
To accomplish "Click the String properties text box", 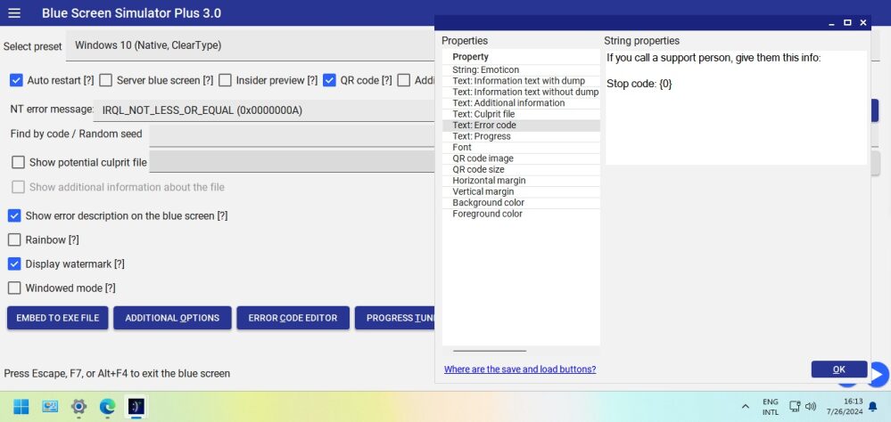I will click(737, 108).
